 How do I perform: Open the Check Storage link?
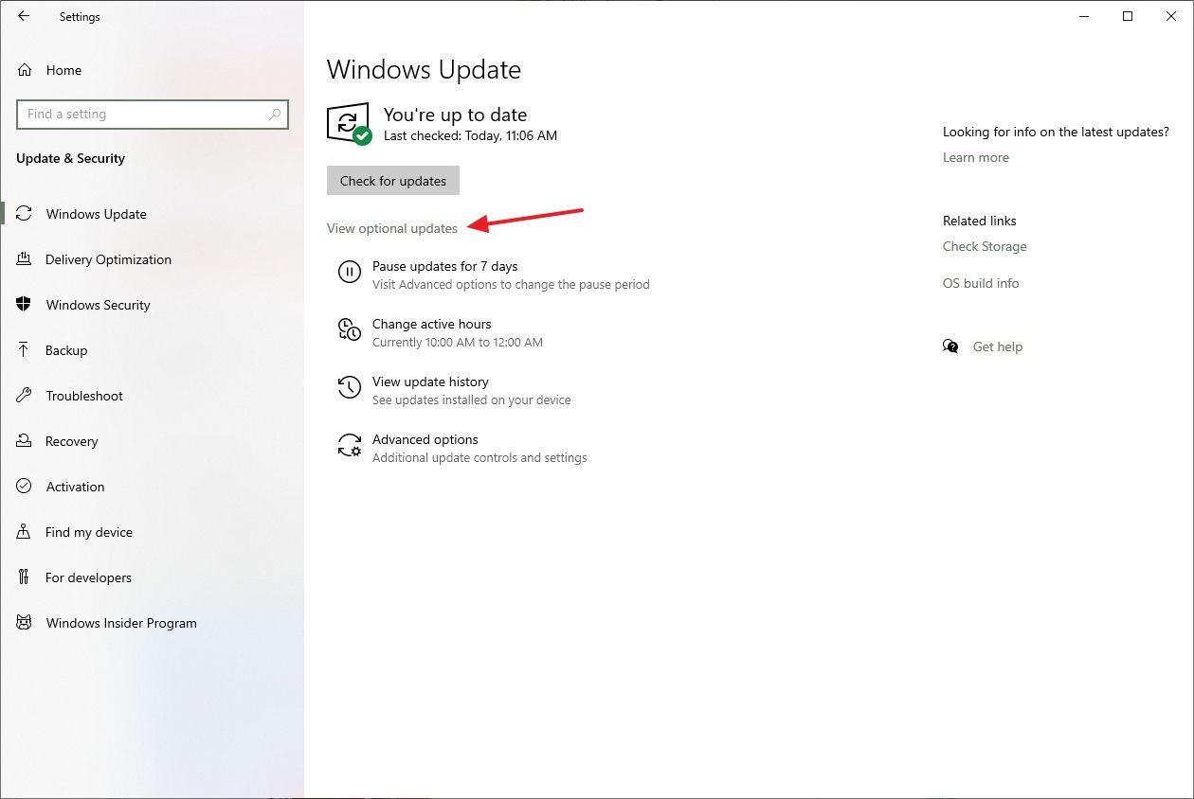(984, 246)
